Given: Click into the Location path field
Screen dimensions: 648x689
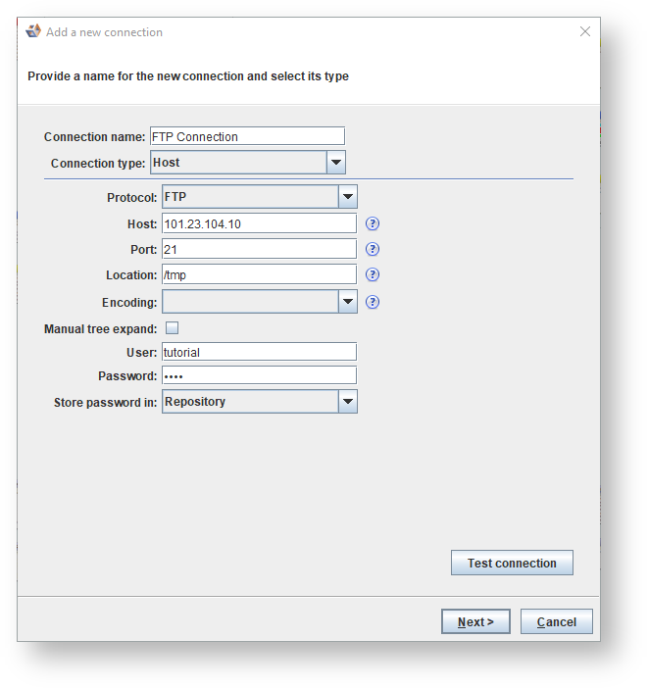Looking at the screenshot, I should coord(259,275).
